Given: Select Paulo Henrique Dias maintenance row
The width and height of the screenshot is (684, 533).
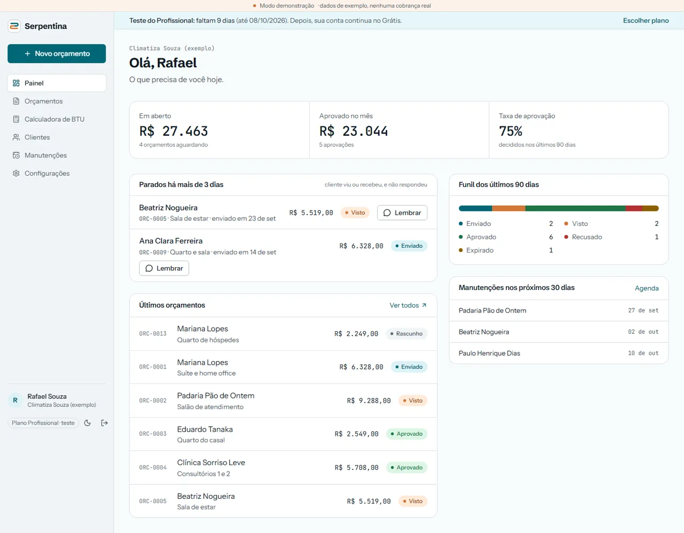Looking at the screenshot, I should click(x=559, y=353).
